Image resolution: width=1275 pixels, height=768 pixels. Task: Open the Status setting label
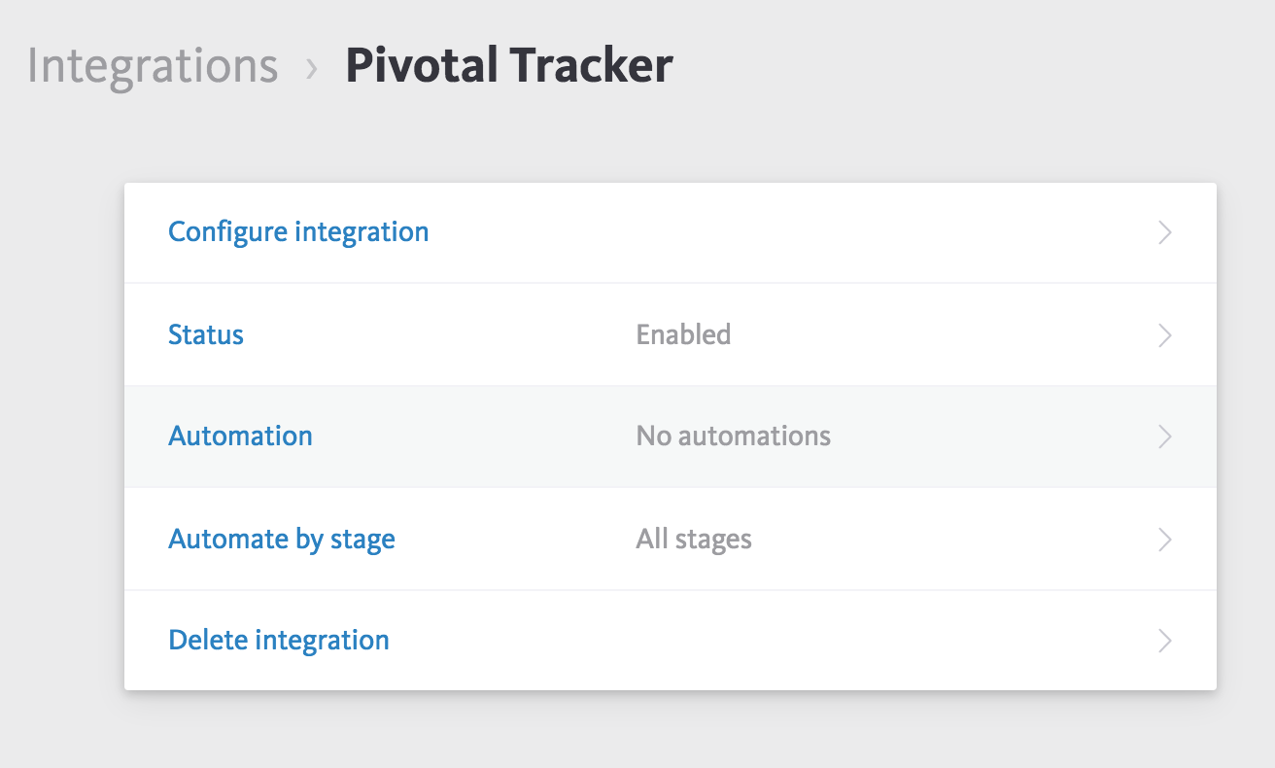pos(206,334)
